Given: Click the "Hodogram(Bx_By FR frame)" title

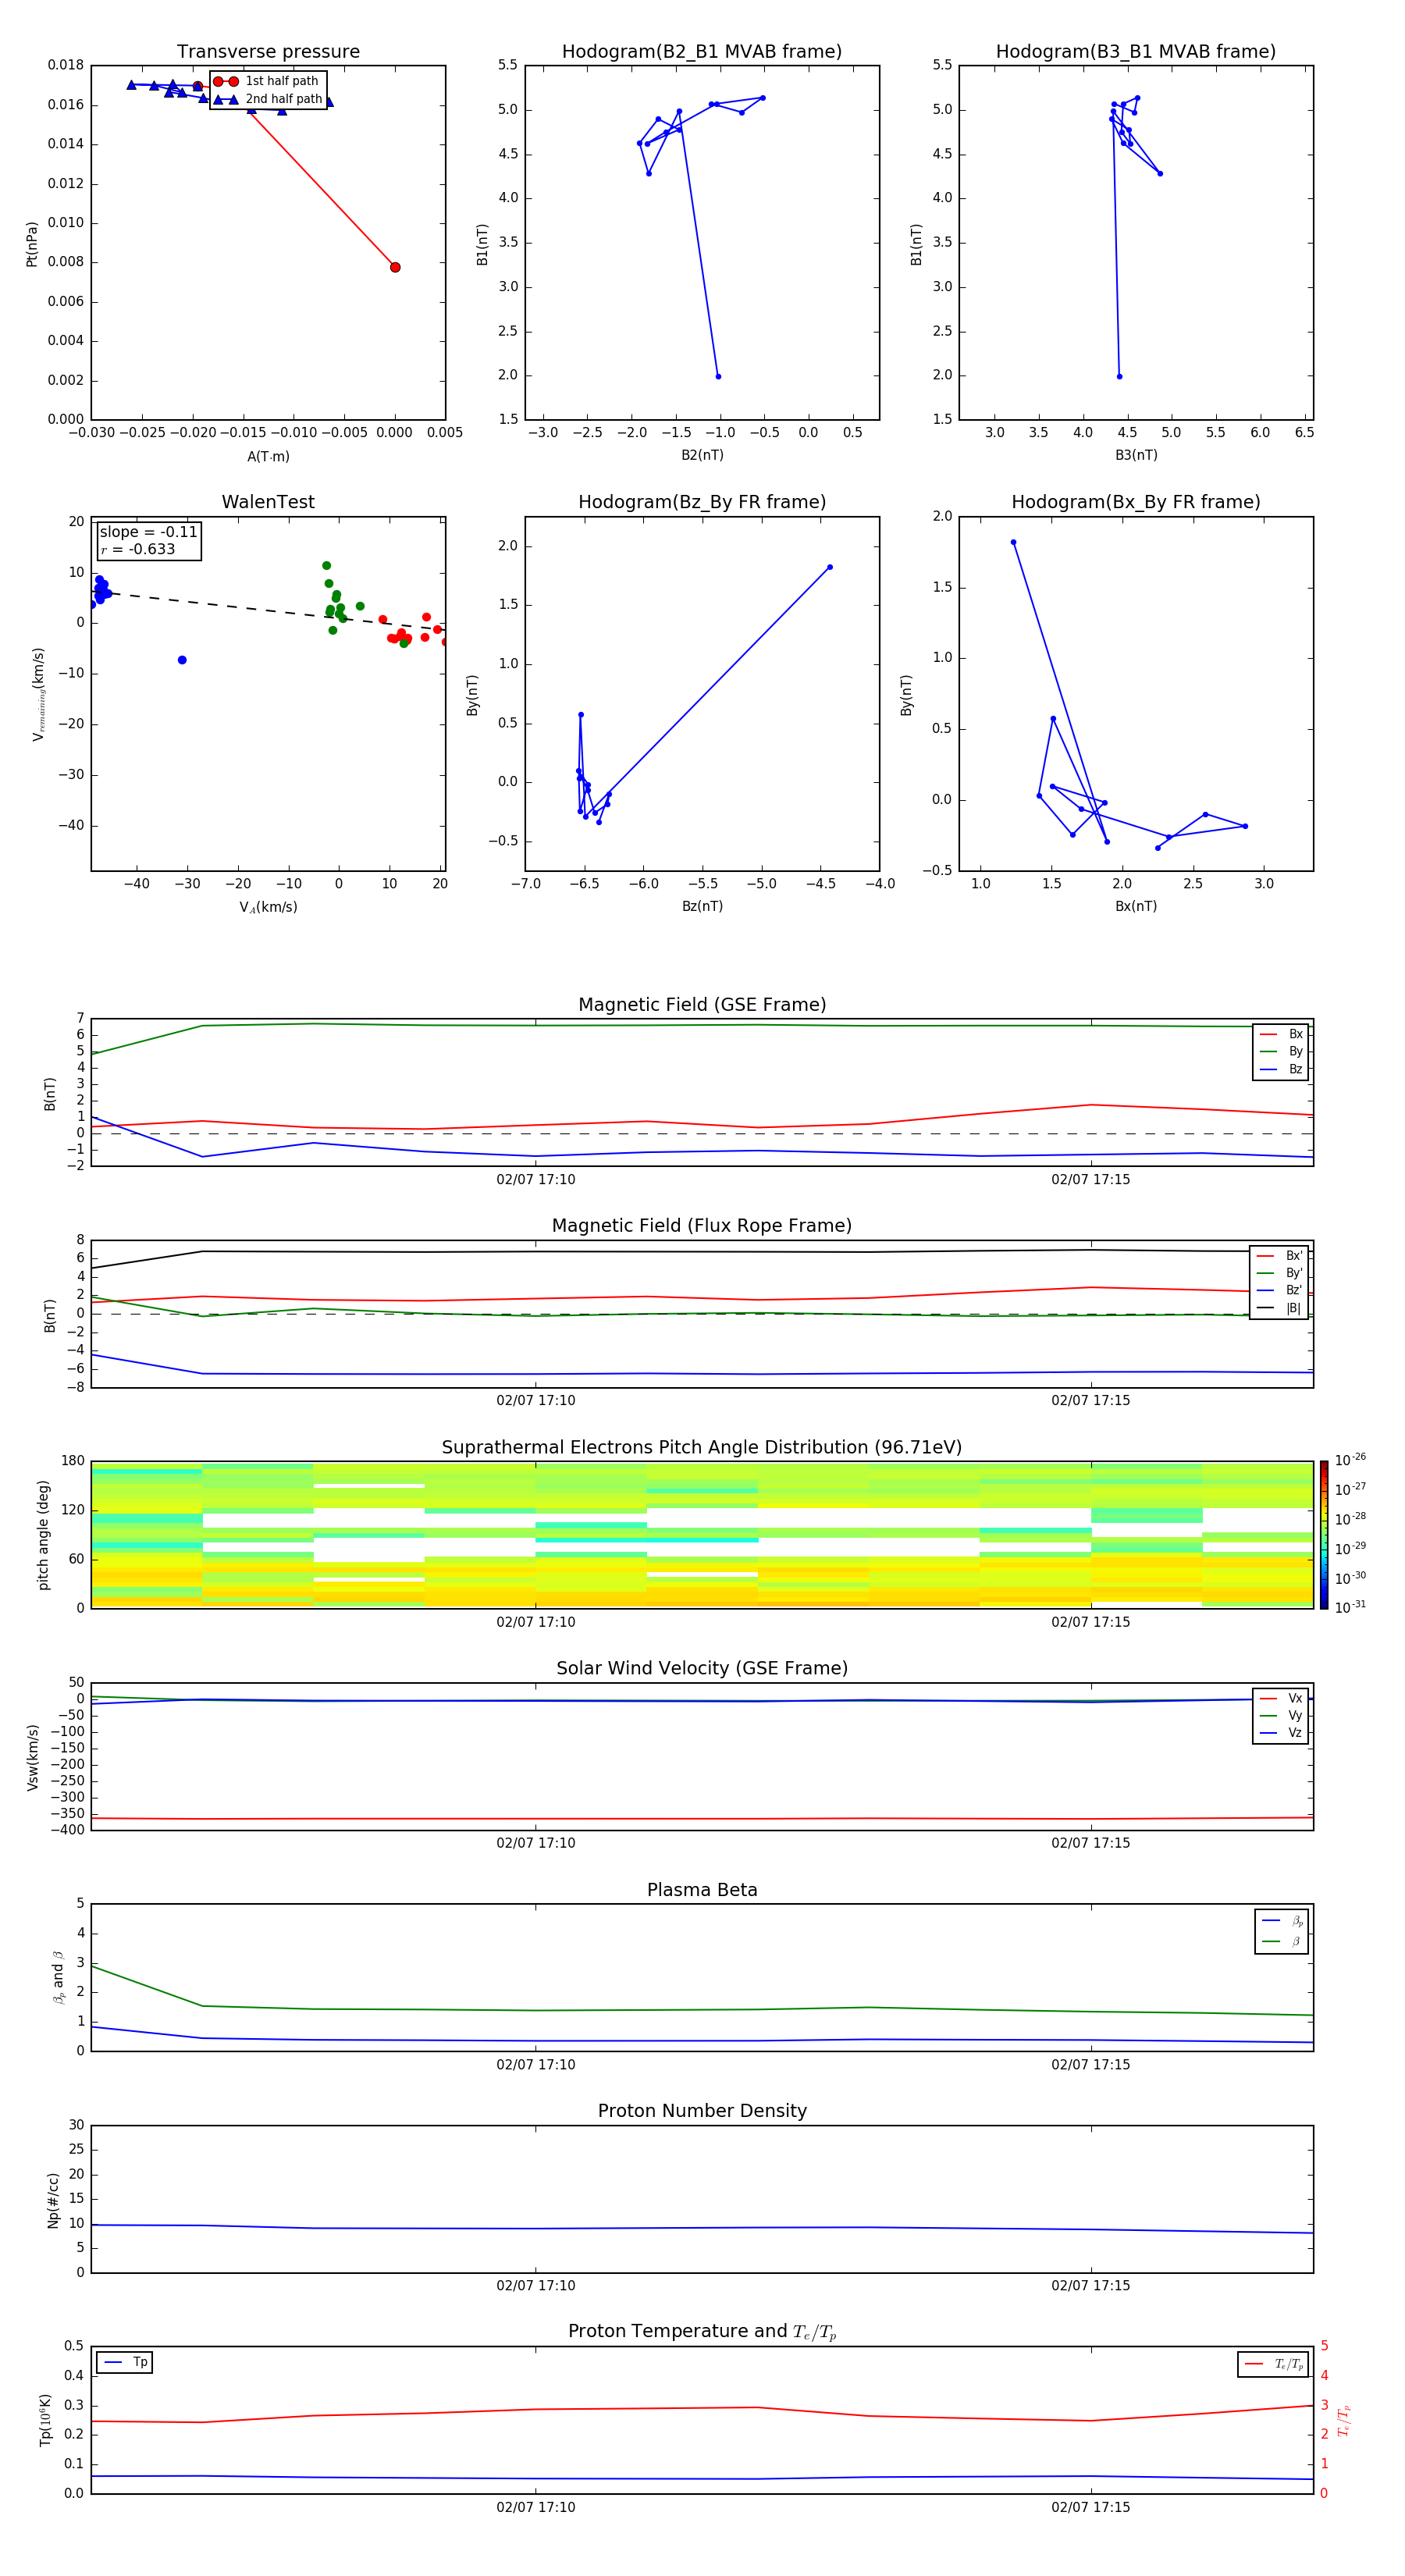Looking at the screenshot, I should 1136,502.
